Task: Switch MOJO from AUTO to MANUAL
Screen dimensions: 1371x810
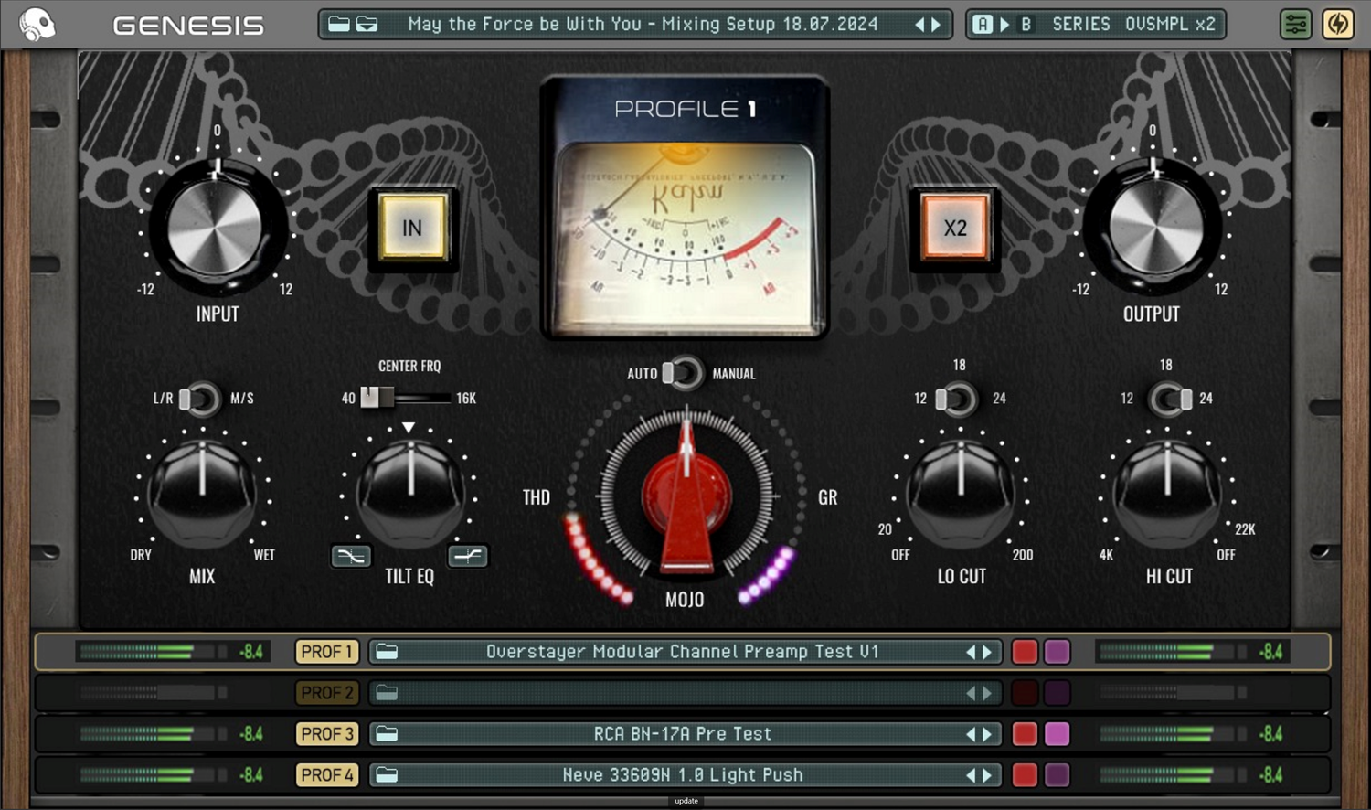Action: click(x=685, y=373)
